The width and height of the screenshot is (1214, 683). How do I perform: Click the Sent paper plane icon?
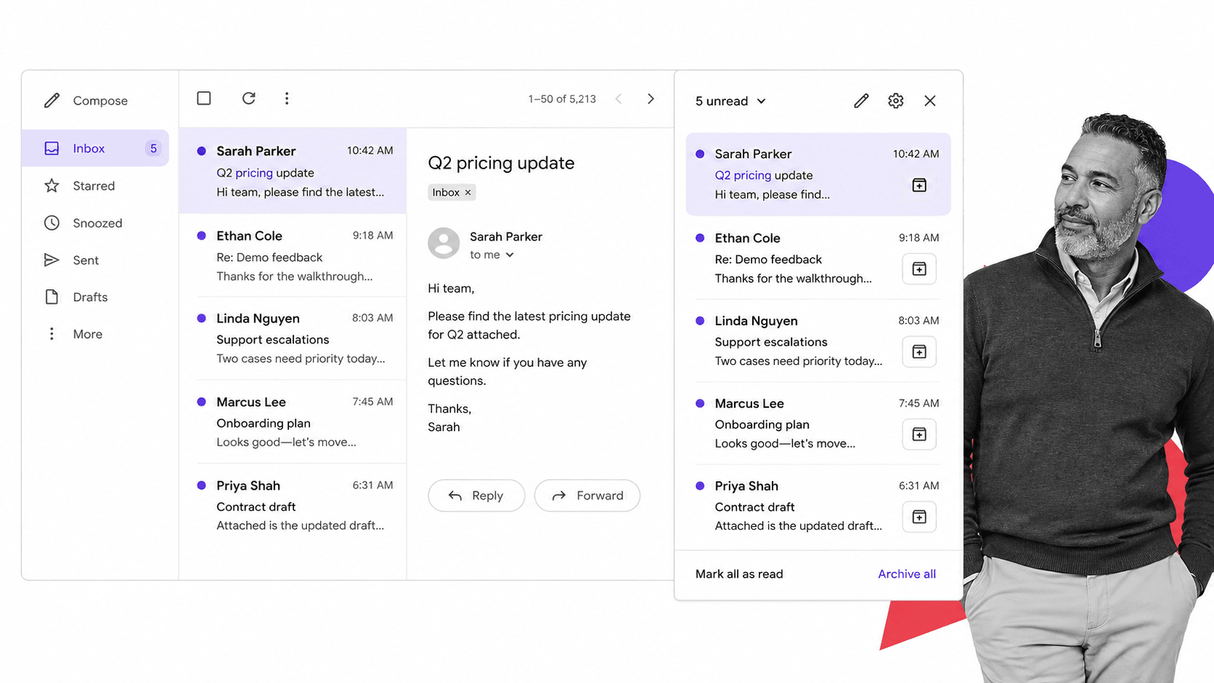(x=52, y=260)
